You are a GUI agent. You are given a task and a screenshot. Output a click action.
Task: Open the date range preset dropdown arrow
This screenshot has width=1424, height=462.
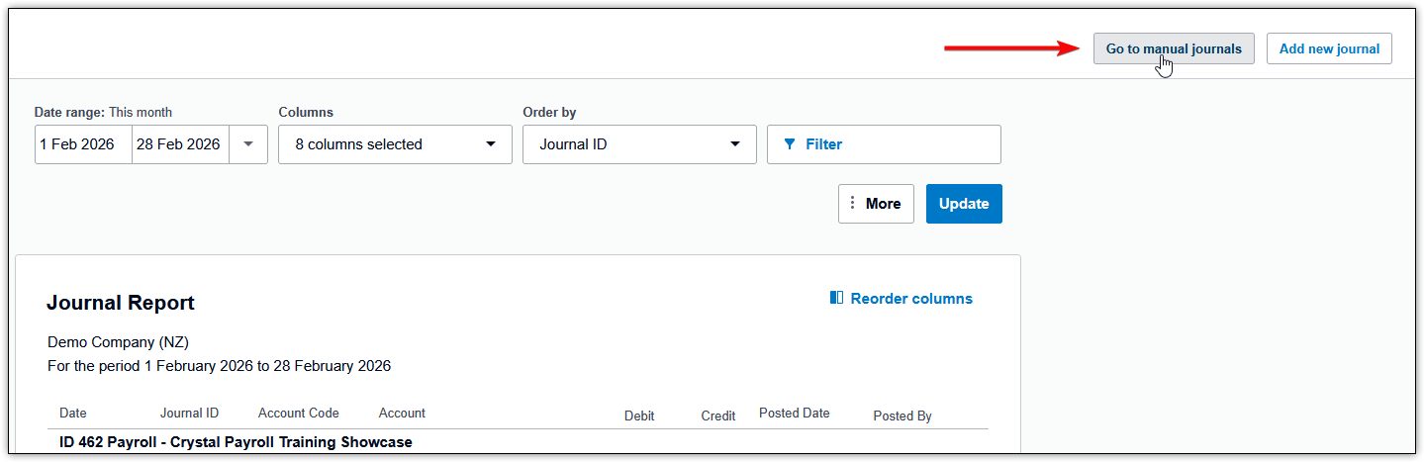point(248,144)
